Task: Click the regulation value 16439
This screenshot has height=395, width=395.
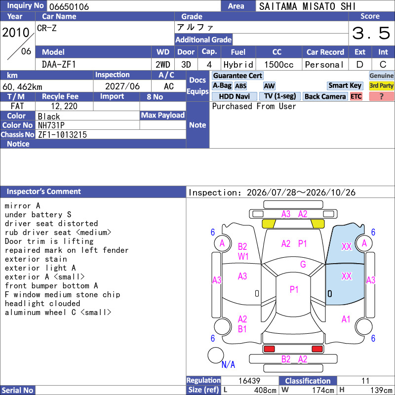Action: tap(249, 381)
